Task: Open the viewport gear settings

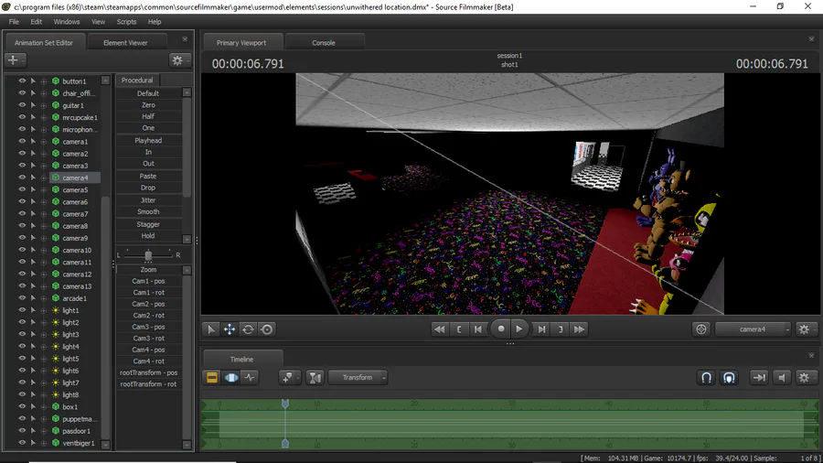Action: tap(804, 329)
